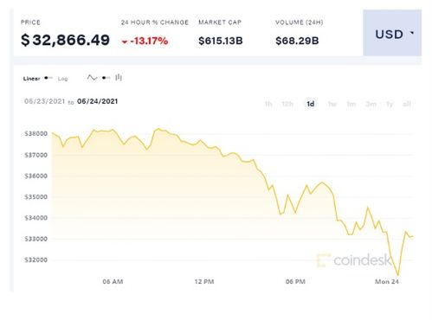Select the Log scale label

coord(62,79)
